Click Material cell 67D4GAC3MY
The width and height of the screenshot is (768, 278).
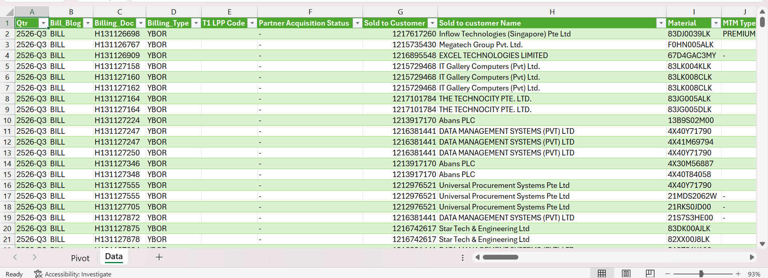[x=694, y=56]
